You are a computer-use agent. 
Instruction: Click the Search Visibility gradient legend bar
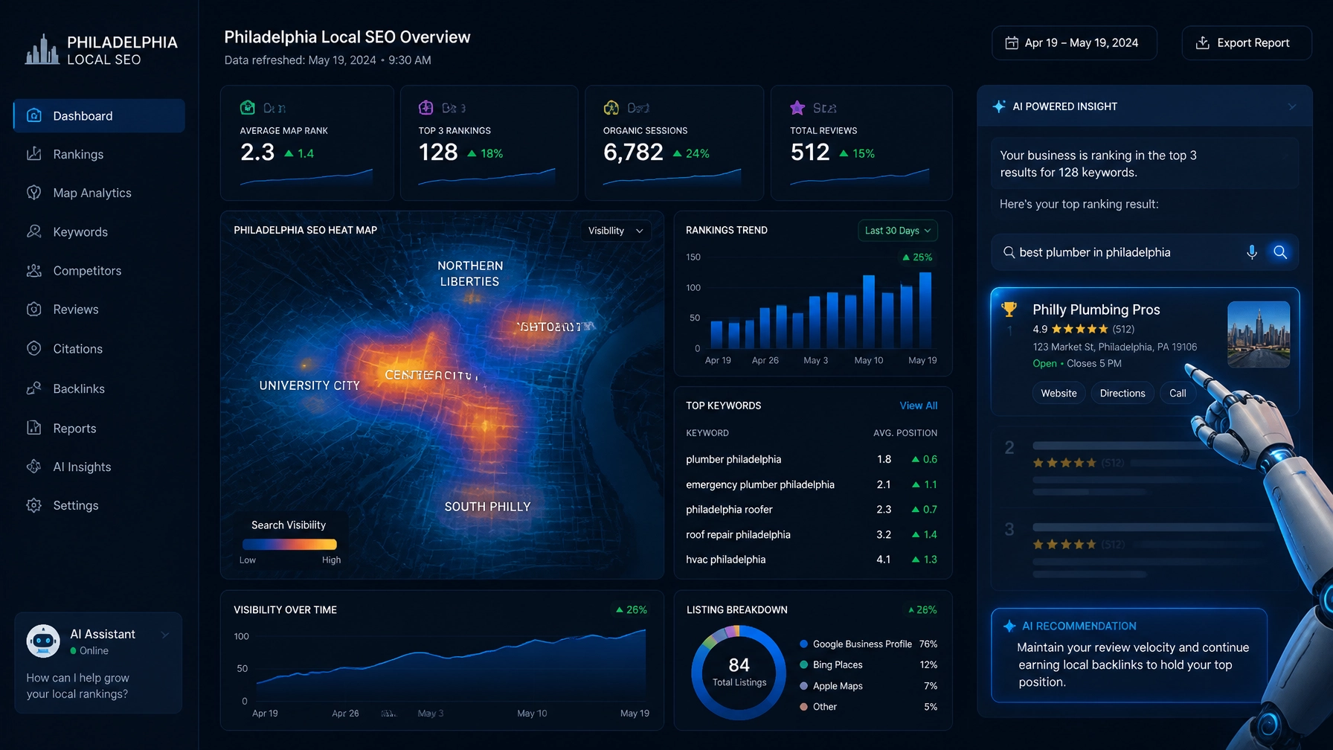click(290, 545)
